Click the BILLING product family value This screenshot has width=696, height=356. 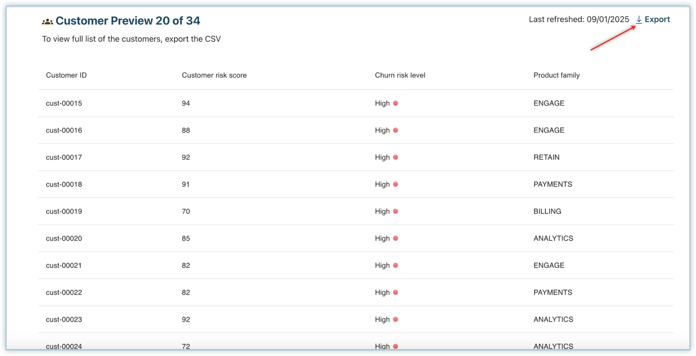tap(547, 211)
